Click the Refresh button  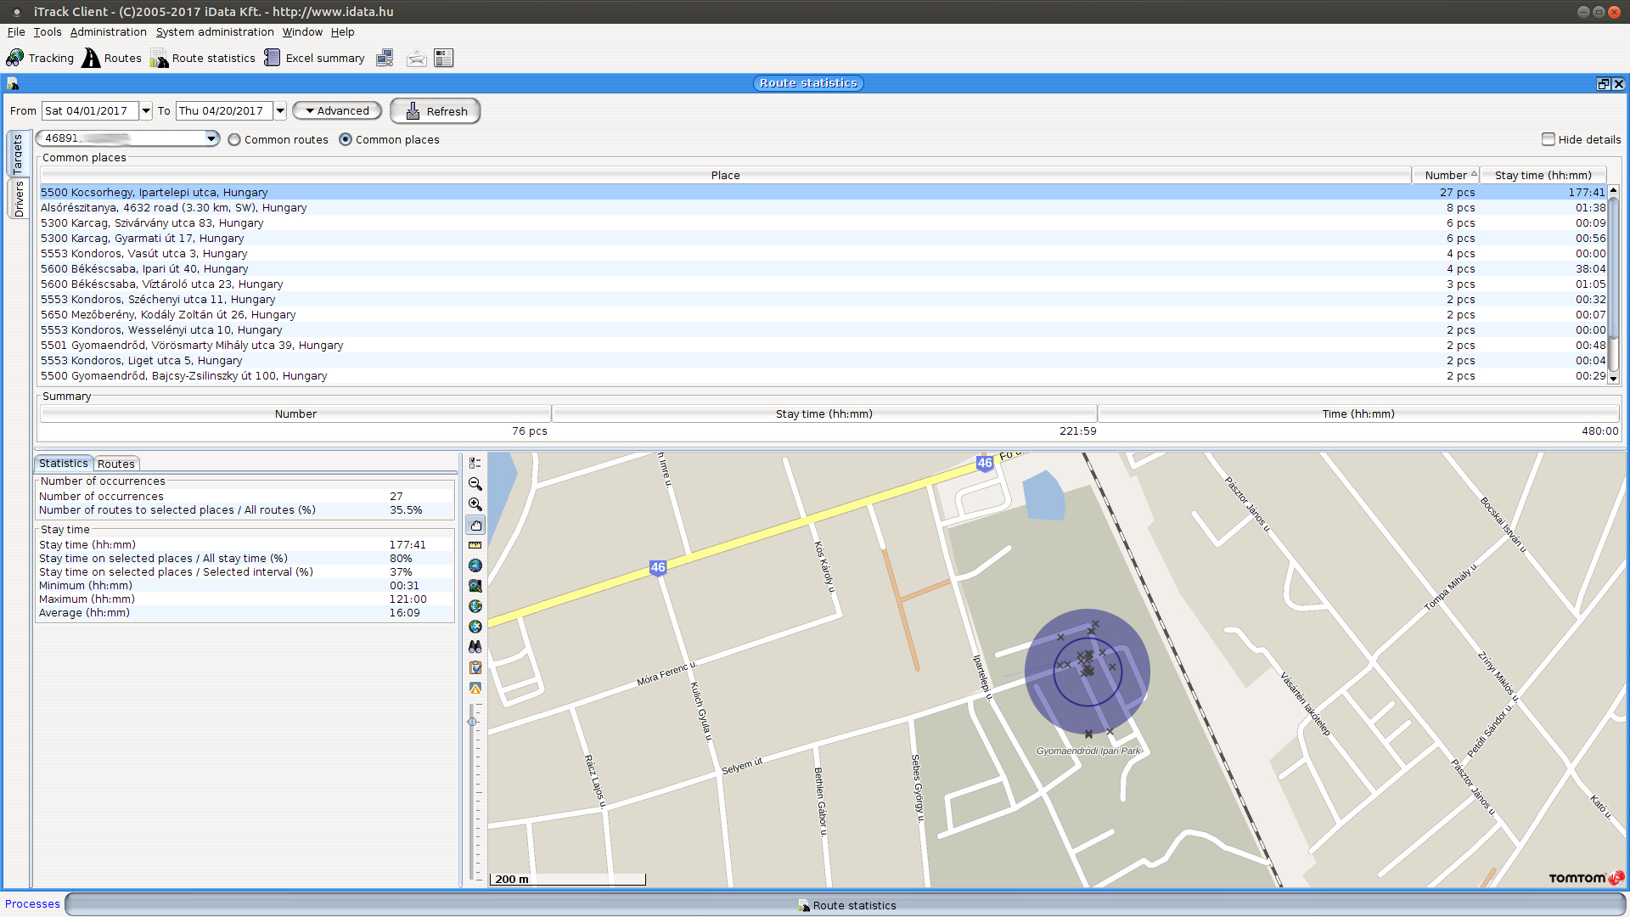tap(436, 111)
